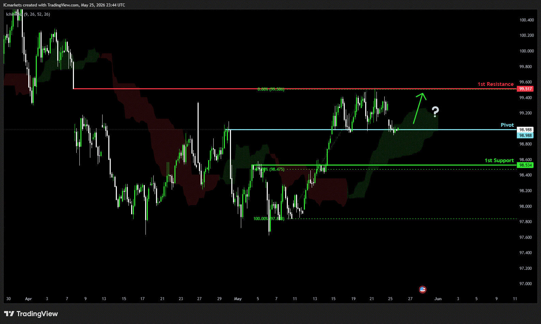Click the cyan 98.988 current price tag
This screenshot has height=324, width=541.
click(525, 136)
